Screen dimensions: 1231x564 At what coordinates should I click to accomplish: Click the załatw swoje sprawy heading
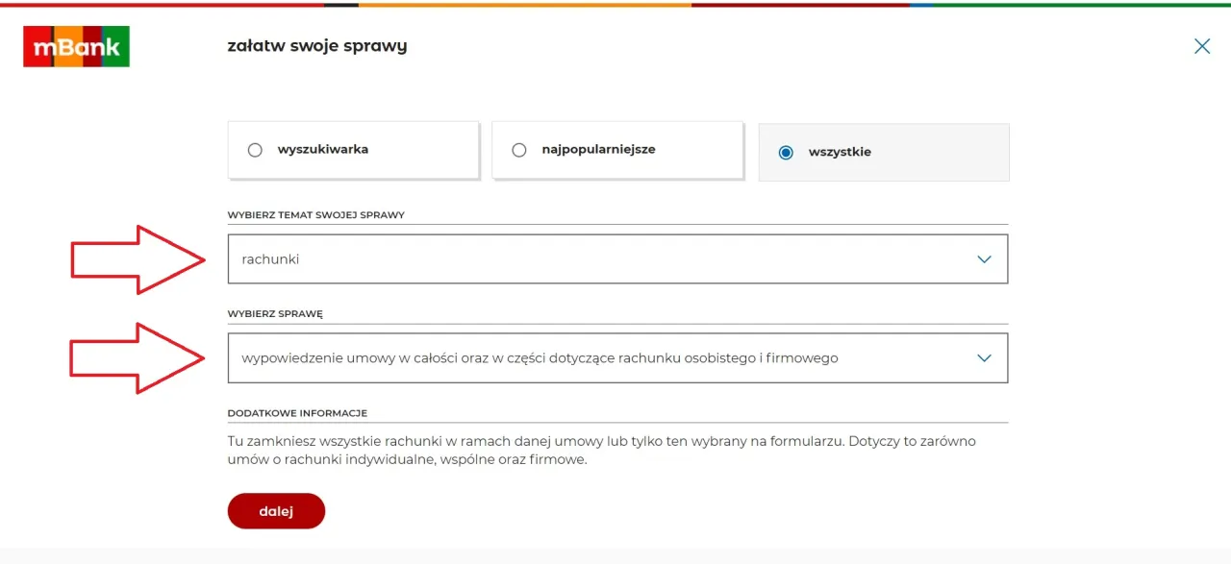click(317, 45)
